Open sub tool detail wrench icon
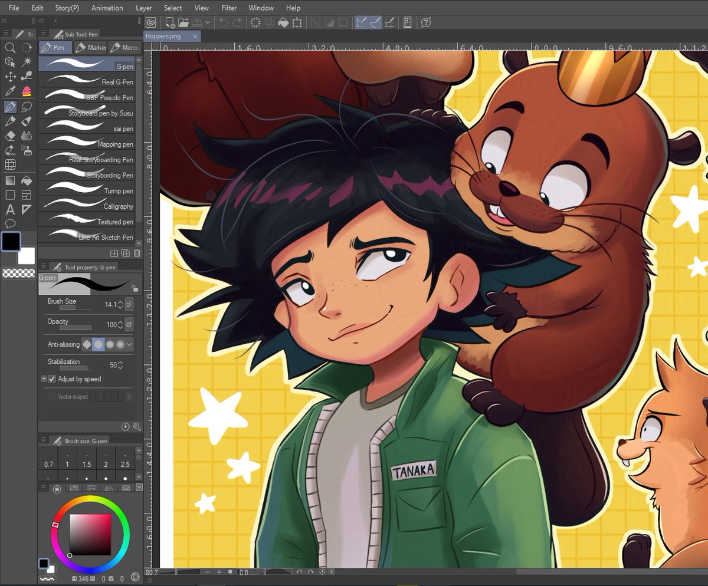Image resolution: width=708 pixels, height=586 pixels. coord(137,426)
